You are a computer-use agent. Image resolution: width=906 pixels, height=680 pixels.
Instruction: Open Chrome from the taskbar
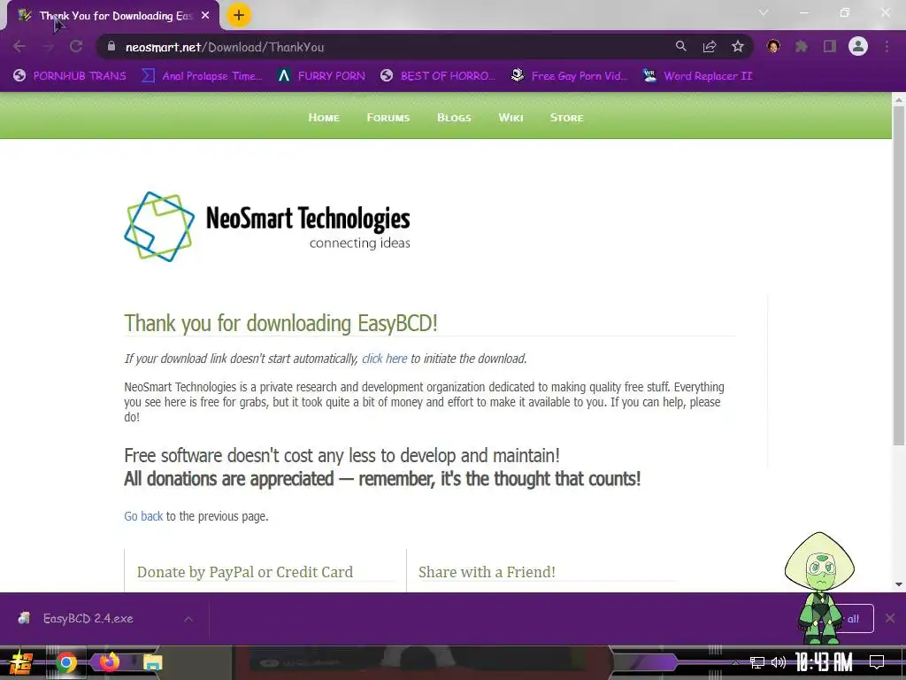pos(65,662)
